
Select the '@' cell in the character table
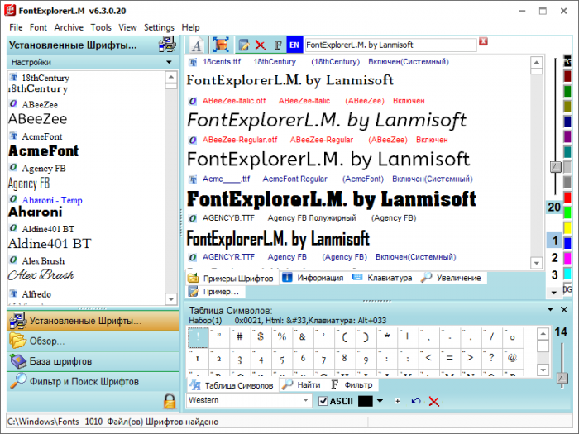(x=512, y=358)
